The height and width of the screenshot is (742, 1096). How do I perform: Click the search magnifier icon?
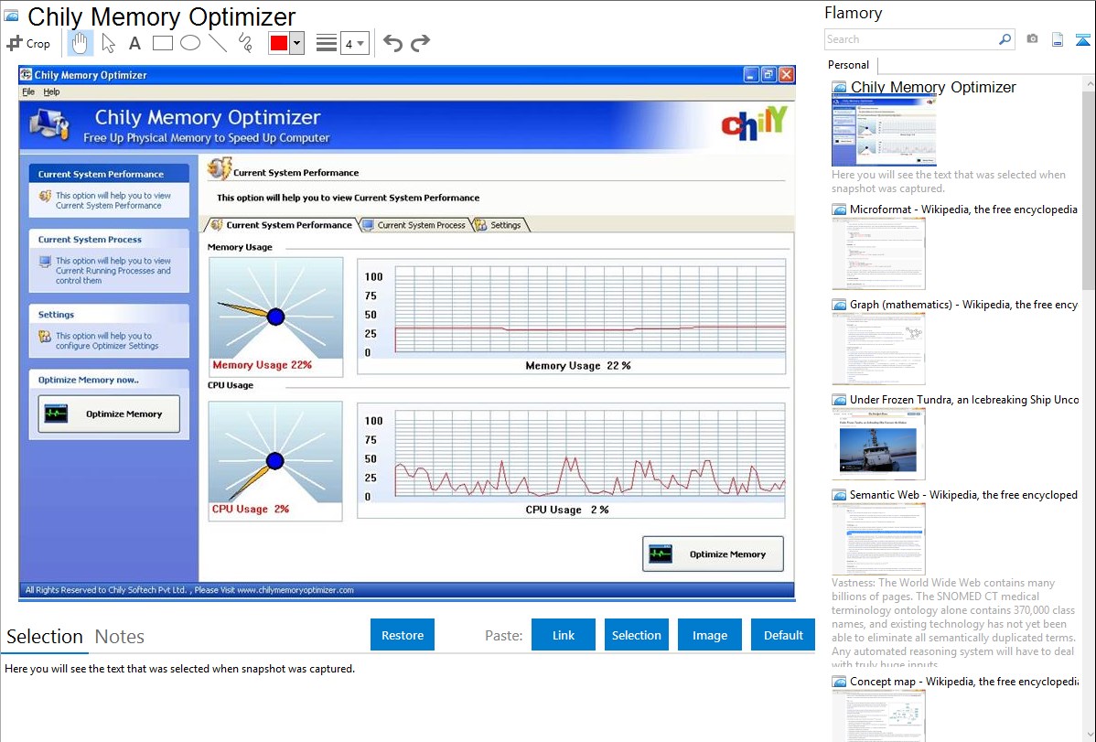click(x=1005, y=39)
